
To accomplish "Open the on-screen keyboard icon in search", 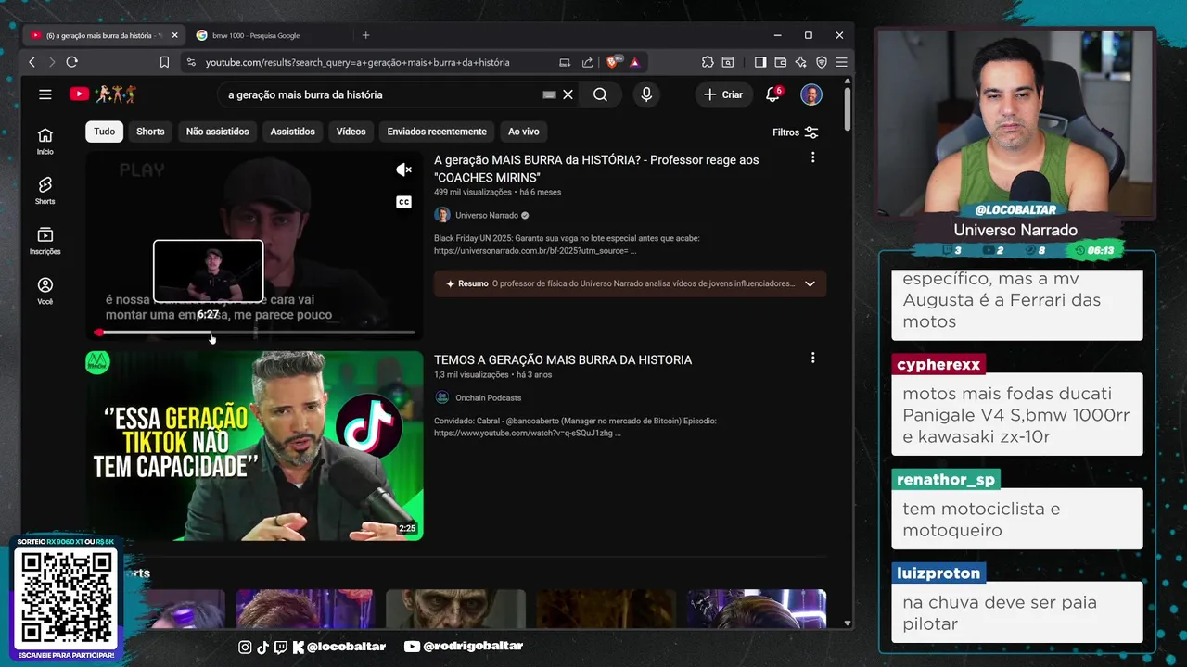I will tap(549, 94).
